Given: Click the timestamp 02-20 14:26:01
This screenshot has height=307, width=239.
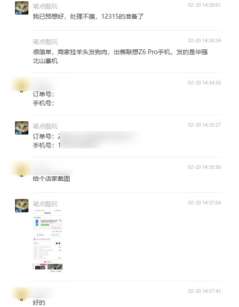Looking at the screenshot, I should click(204, 5).
